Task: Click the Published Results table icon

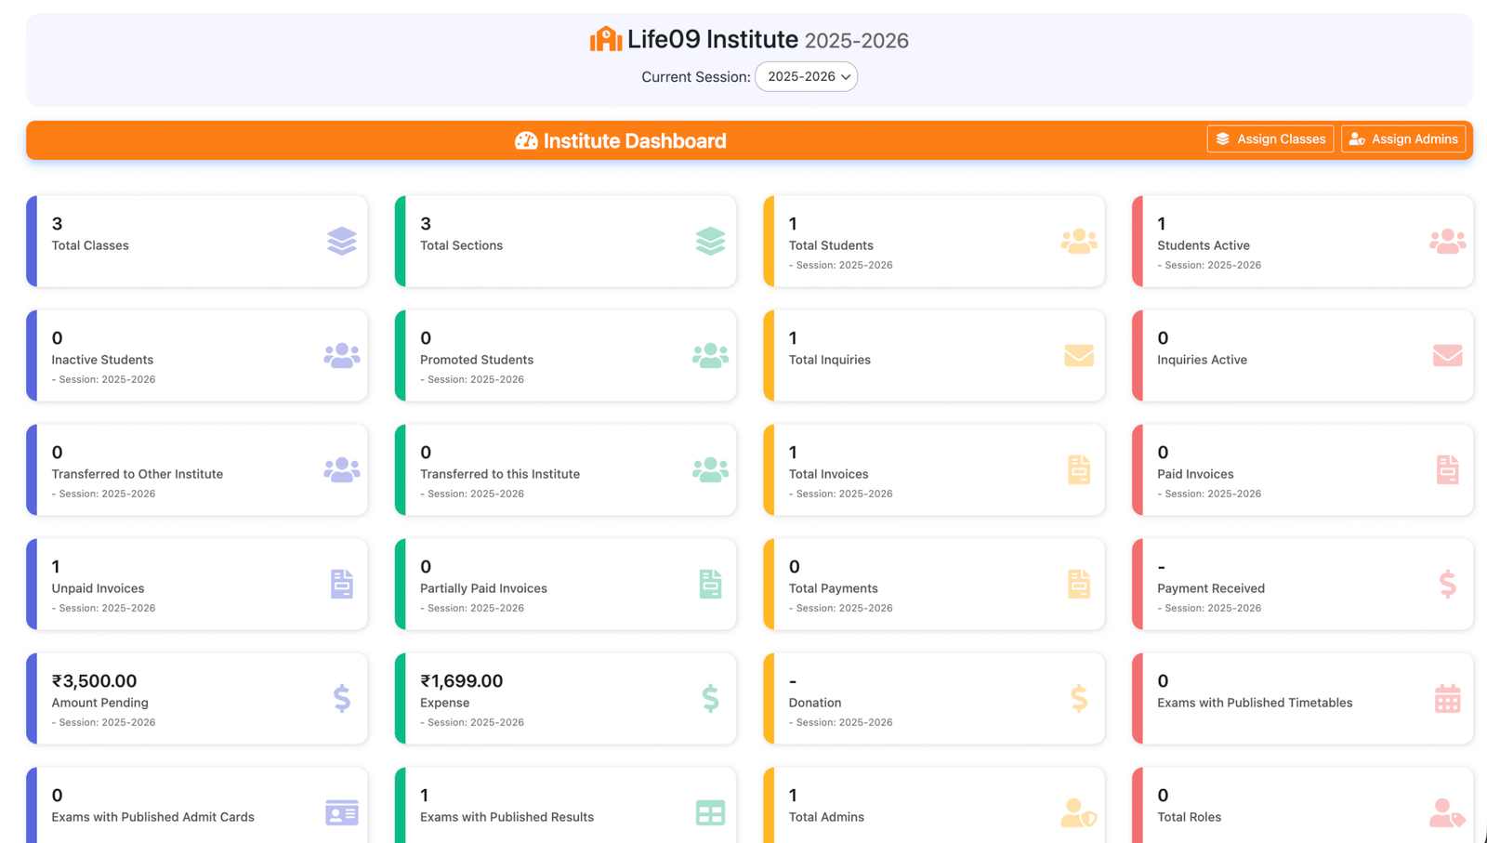Action: [x=710, y=813]
